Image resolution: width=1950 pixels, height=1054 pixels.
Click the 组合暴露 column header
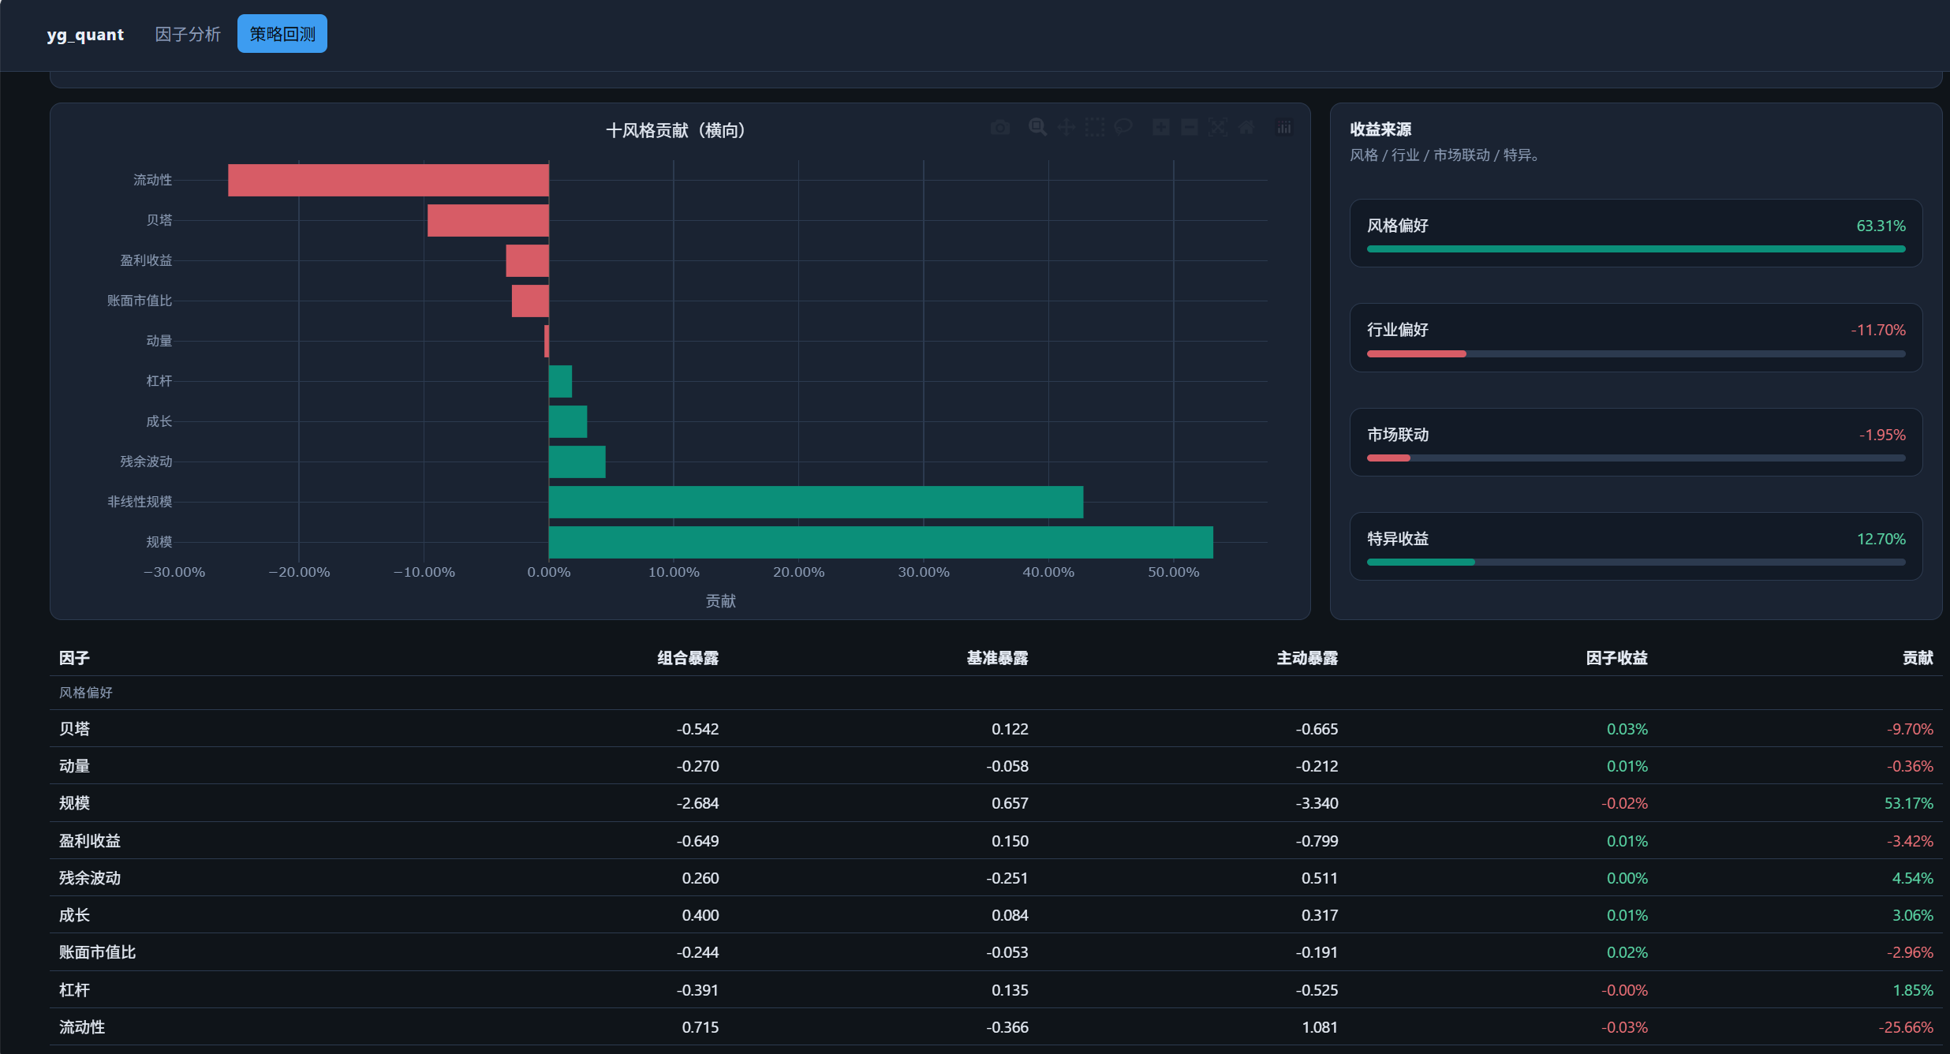tap(688, 658)
